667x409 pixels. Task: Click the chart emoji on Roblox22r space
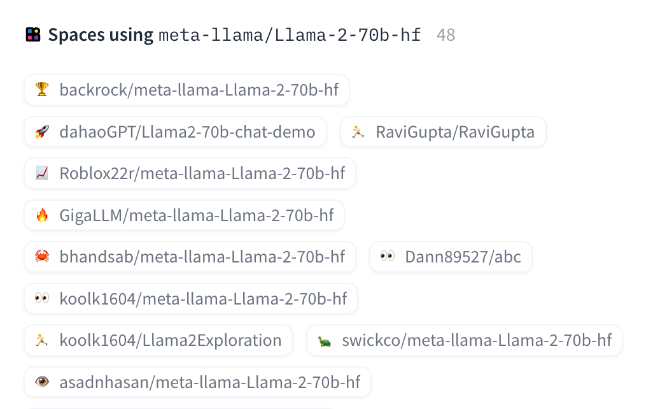(42, 173)
